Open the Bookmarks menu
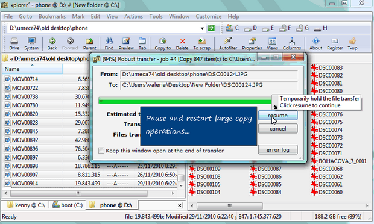Viewport: 374px width, 224px height. 52,16
